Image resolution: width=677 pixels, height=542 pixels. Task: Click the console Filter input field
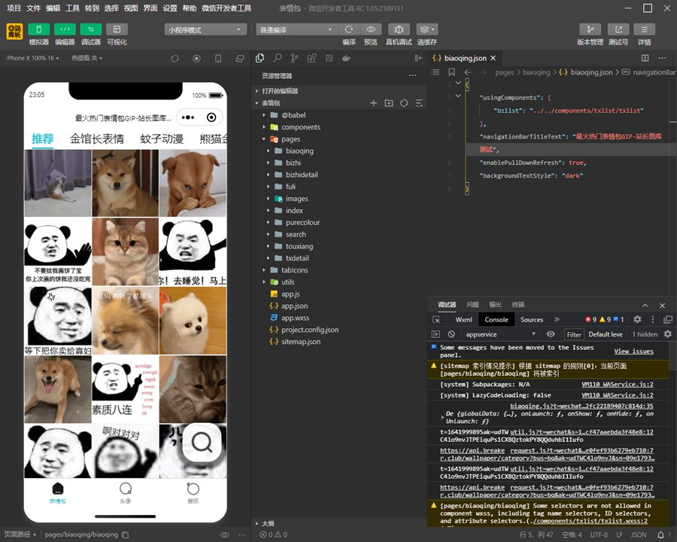574,334
